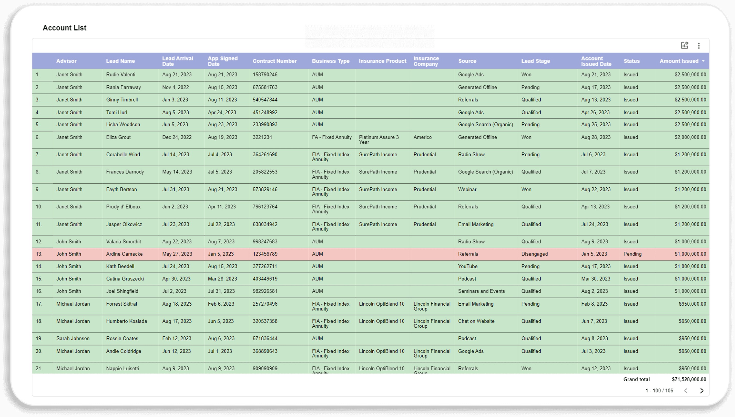Screen dimensions: 735x417
Task: Click the Americo insurance company cell
Action: click(x=422, y=137)
